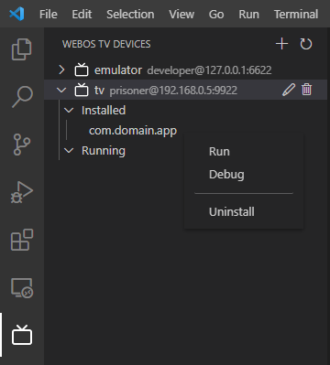This screenshot has height=365, width=330.
Task: Open the Run and Debug view
Action: click(x=22, y=192)
